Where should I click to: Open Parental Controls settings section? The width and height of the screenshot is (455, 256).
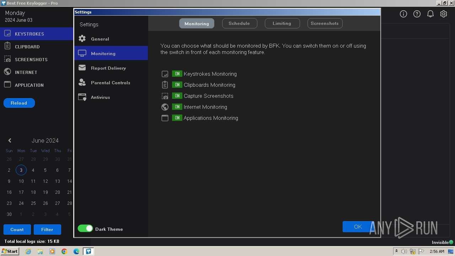(111, 82)
